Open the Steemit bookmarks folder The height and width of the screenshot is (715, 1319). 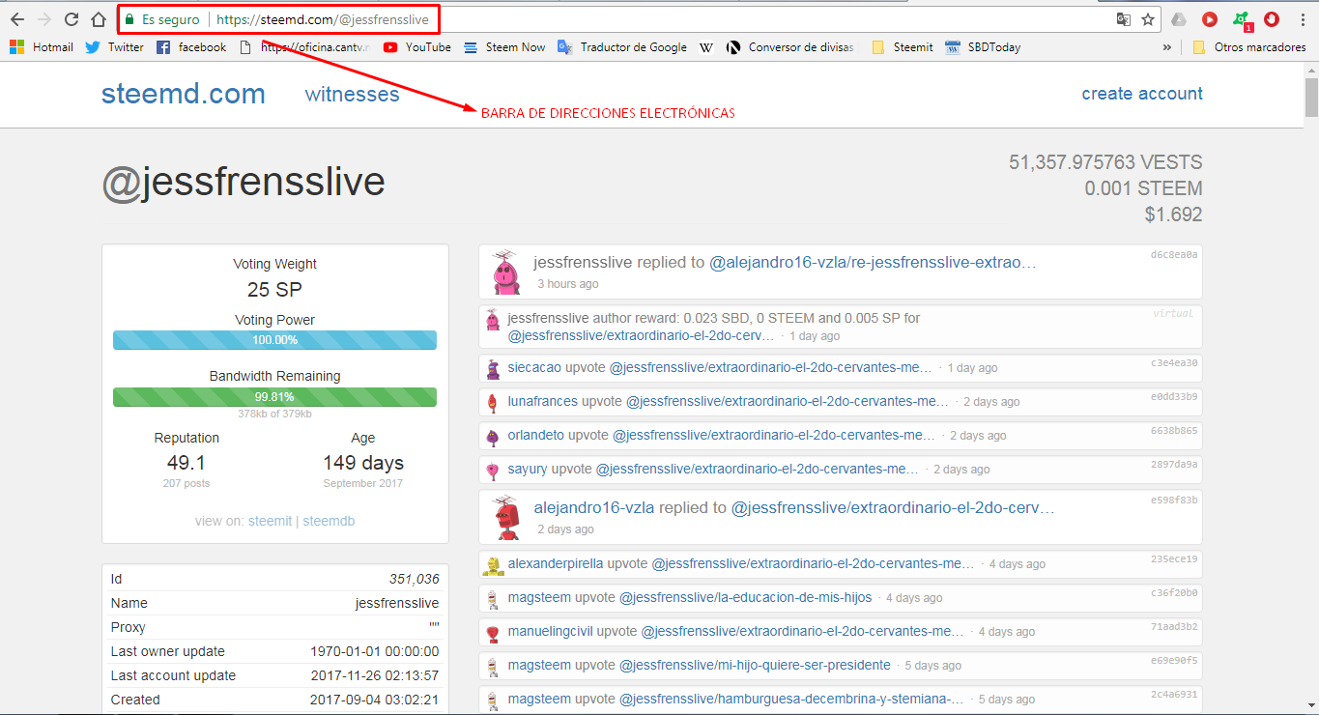(903, 46)
